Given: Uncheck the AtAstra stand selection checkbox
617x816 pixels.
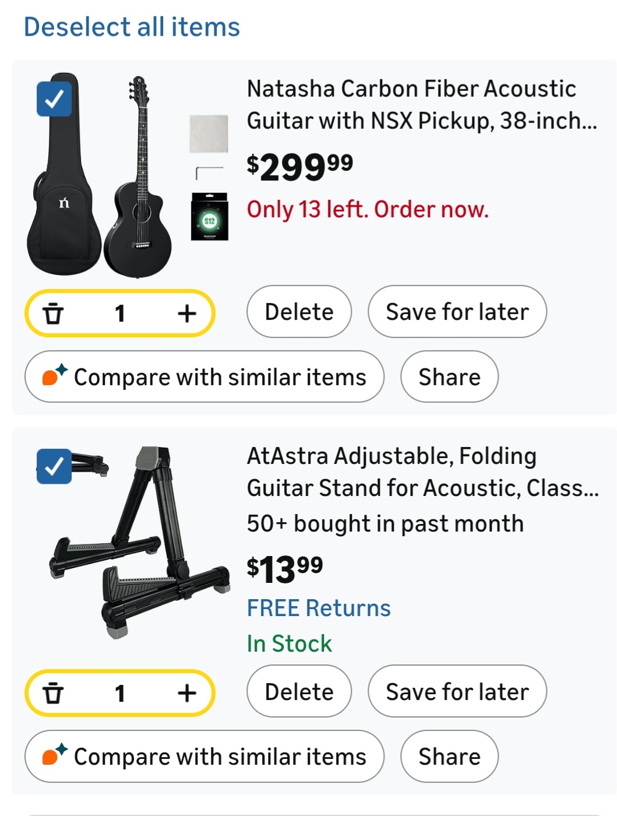Looking at the screenshot, I should point(54,466).
